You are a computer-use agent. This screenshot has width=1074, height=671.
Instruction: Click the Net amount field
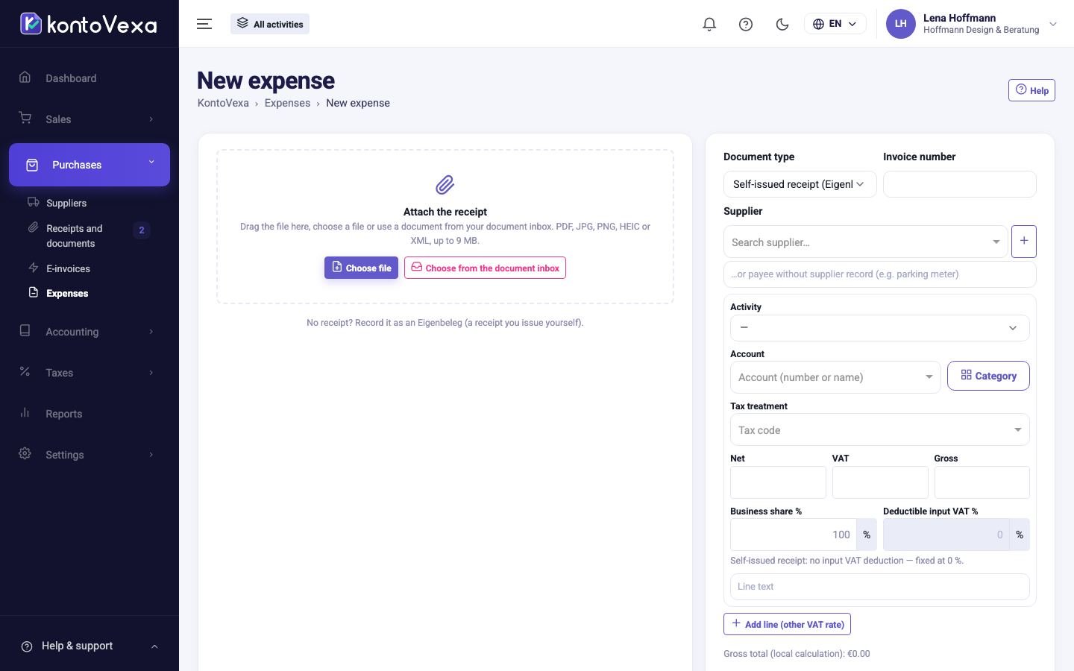tap(778, 482)
